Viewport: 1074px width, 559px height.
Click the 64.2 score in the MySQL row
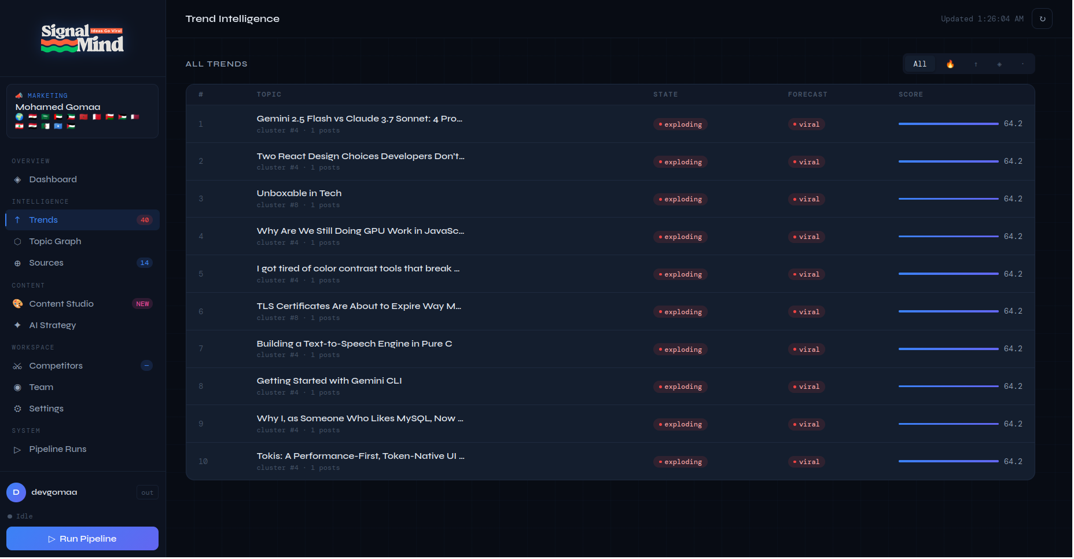(1013, 424)
